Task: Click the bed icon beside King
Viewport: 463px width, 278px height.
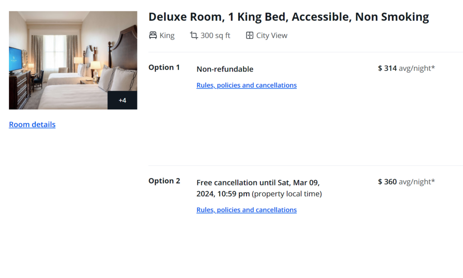Action: coord(153,35)
